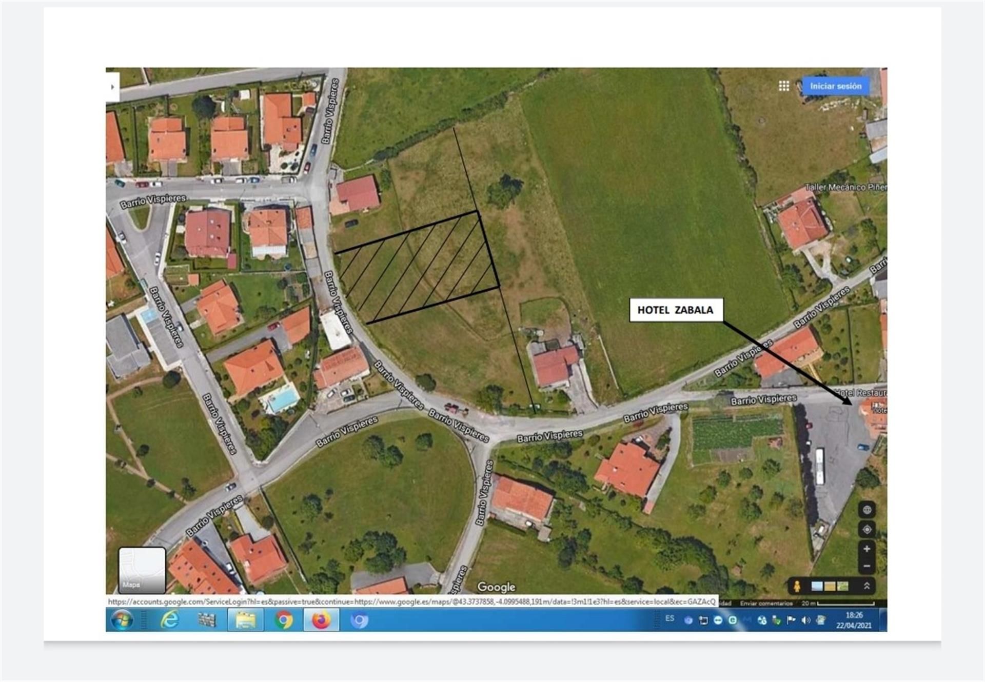Click the show my location icon
Image resolution: width=985 pixels, height=682 pixels.
(866, 529)
